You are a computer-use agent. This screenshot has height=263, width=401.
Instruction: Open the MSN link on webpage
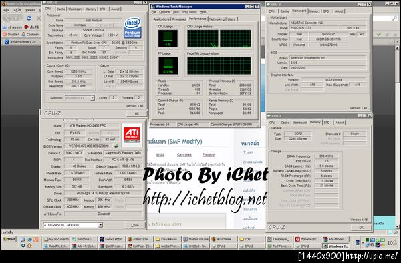160,155
